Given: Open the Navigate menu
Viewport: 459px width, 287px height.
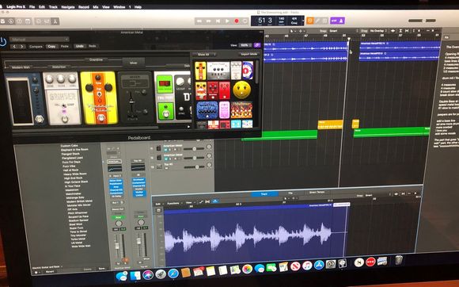Looking at the screenshot, I should click(x=68, y=7).
